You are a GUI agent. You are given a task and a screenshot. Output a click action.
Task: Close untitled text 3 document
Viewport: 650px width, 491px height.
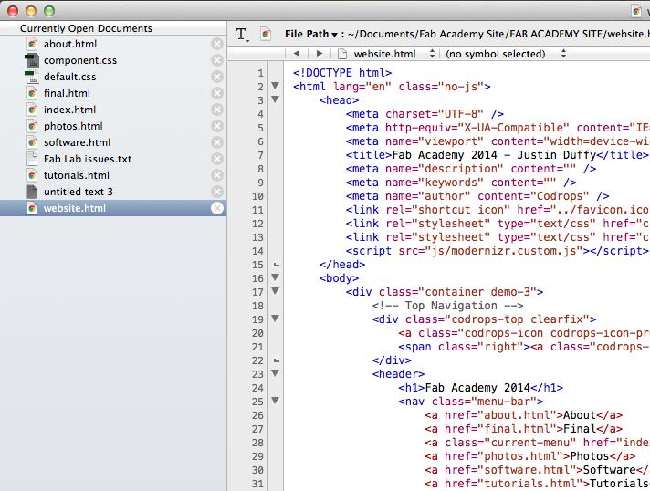[216, 192]
